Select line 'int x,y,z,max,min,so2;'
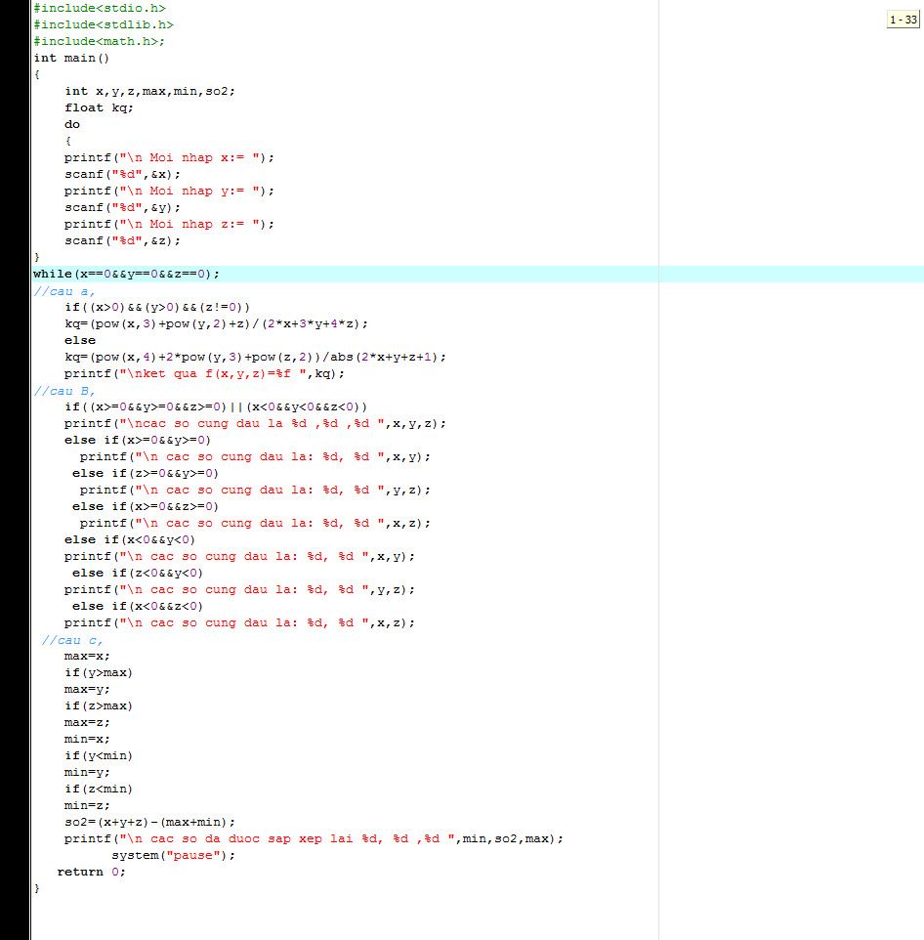The image size is (924, 940). [149, 92]
